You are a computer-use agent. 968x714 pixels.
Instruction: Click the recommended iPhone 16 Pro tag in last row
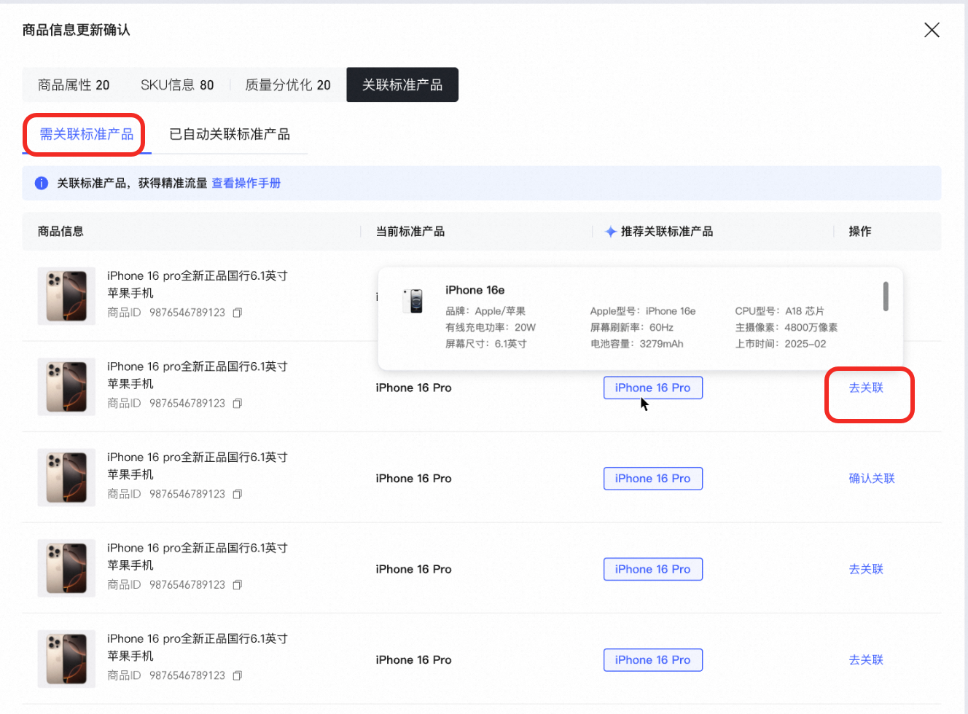click(x=653, y=660)
